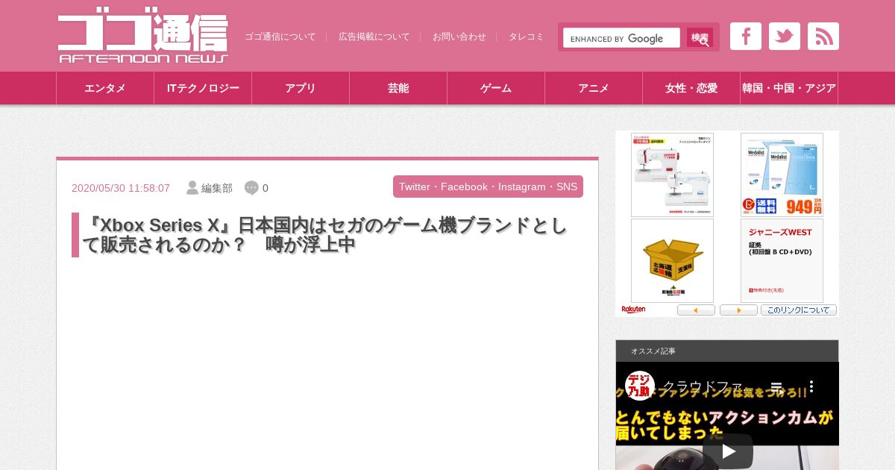Open the 北海道 cardboard box ad thumbnail
Screen dimensions: 895x470
672,260
